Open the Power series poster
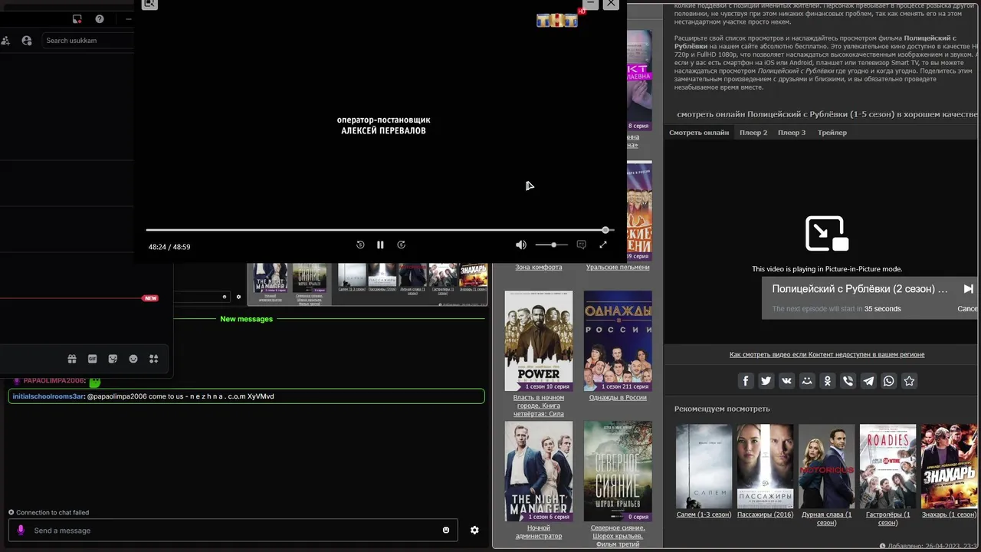The image size is (981, 552). tap(538, 340)
